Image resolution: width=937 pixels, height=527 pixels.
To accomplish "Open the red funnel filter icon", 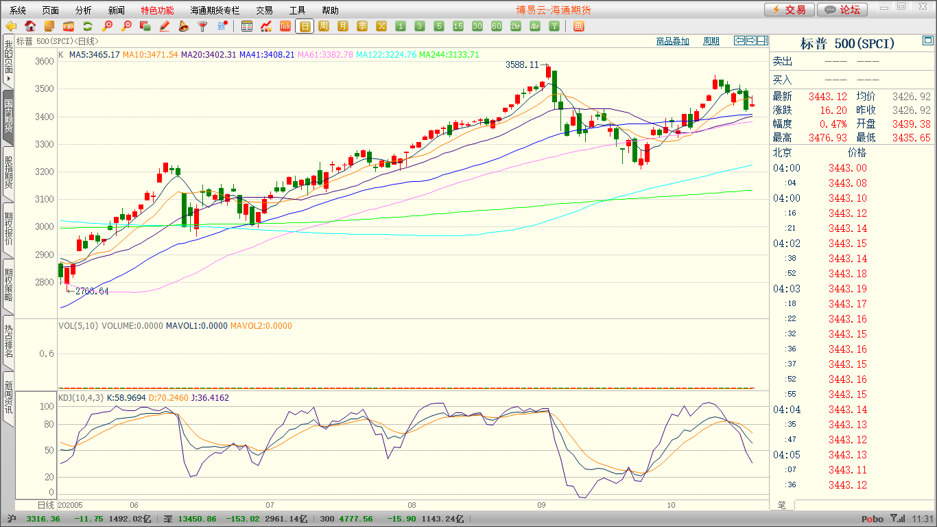I will coord(202,26).
